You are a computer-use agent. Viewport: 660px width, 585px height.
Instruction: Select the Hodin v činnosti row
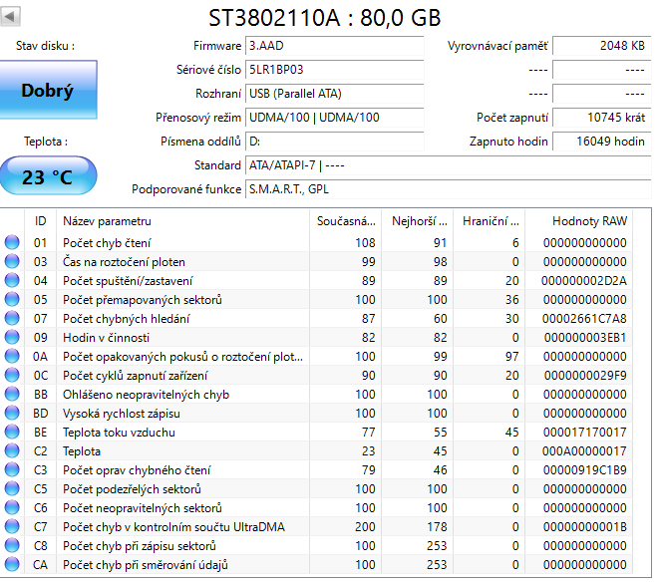point(316,338)
